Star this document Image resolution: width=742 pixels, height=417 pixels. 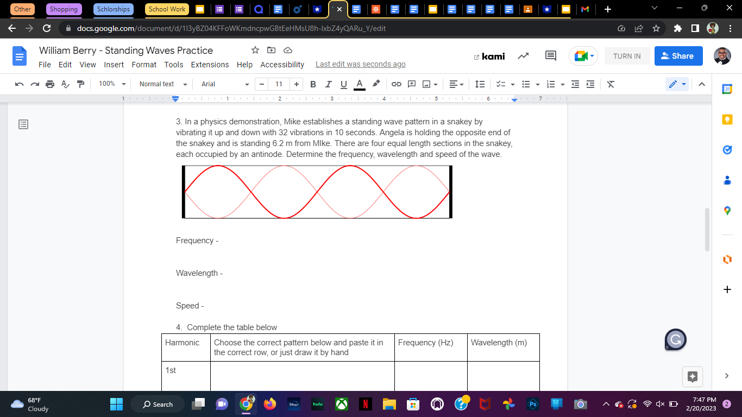click(x=255, y=50)
